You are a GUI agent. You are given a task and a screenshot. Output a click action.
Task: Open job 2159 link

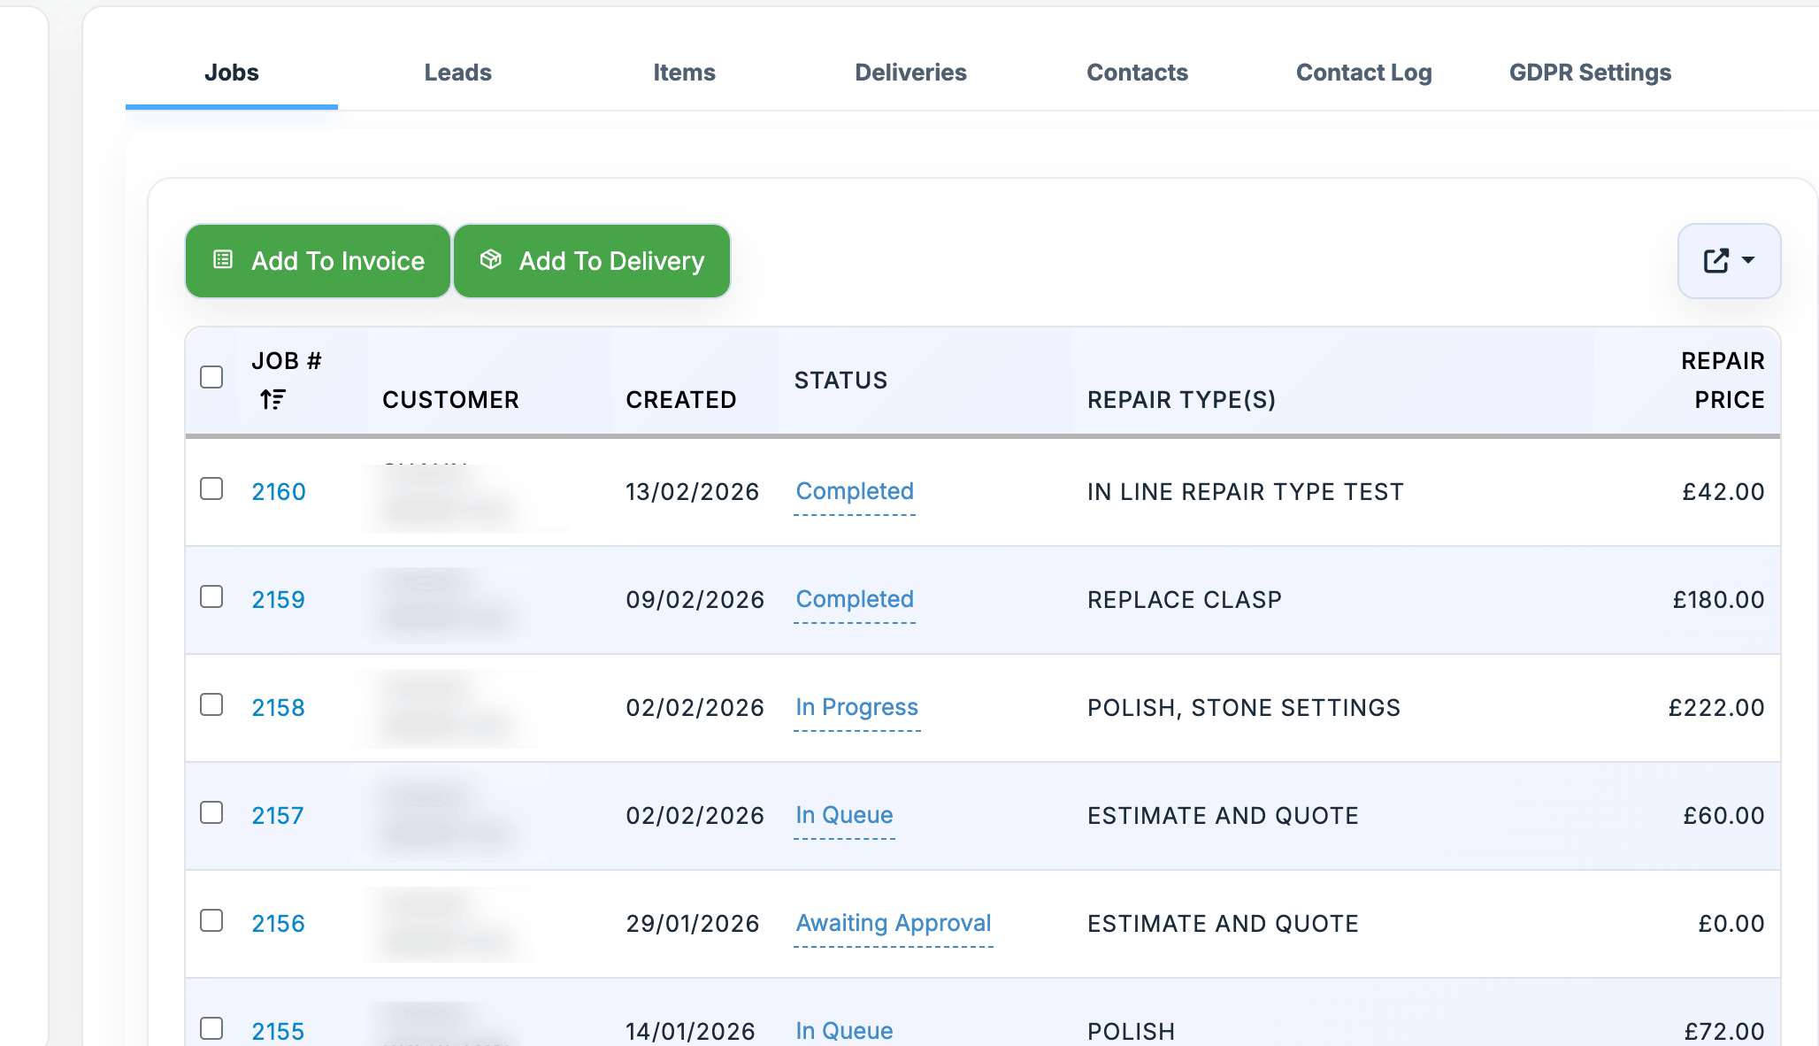tap(278, 600)
